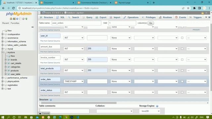The width and height of the screenshot is (212, 119).
Task: Reload the browser page
Action: point(13,8)
